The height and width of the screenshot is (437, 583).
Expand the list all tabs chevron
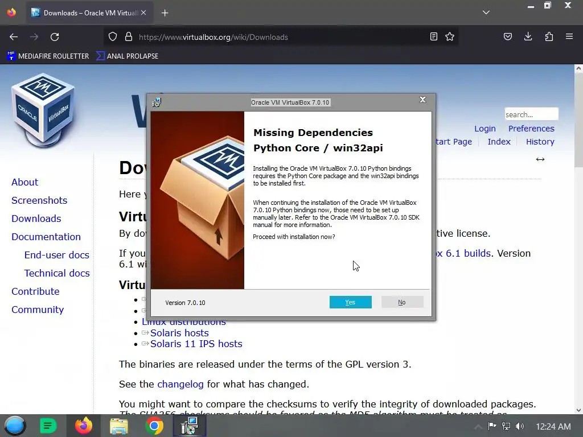point(486,13)
